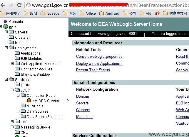This screenshot has height=137, width=189.
Task: Click the Services open folder icon
Action: [11, 79]
